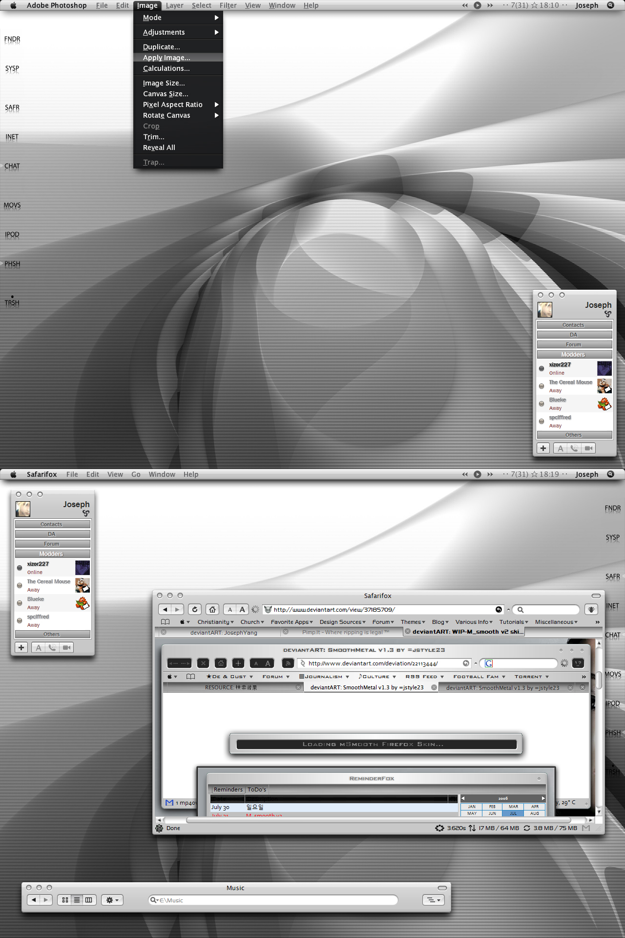Toggle toolbar pill button in Safarifox window
The image size is (625, 938).
596,596
